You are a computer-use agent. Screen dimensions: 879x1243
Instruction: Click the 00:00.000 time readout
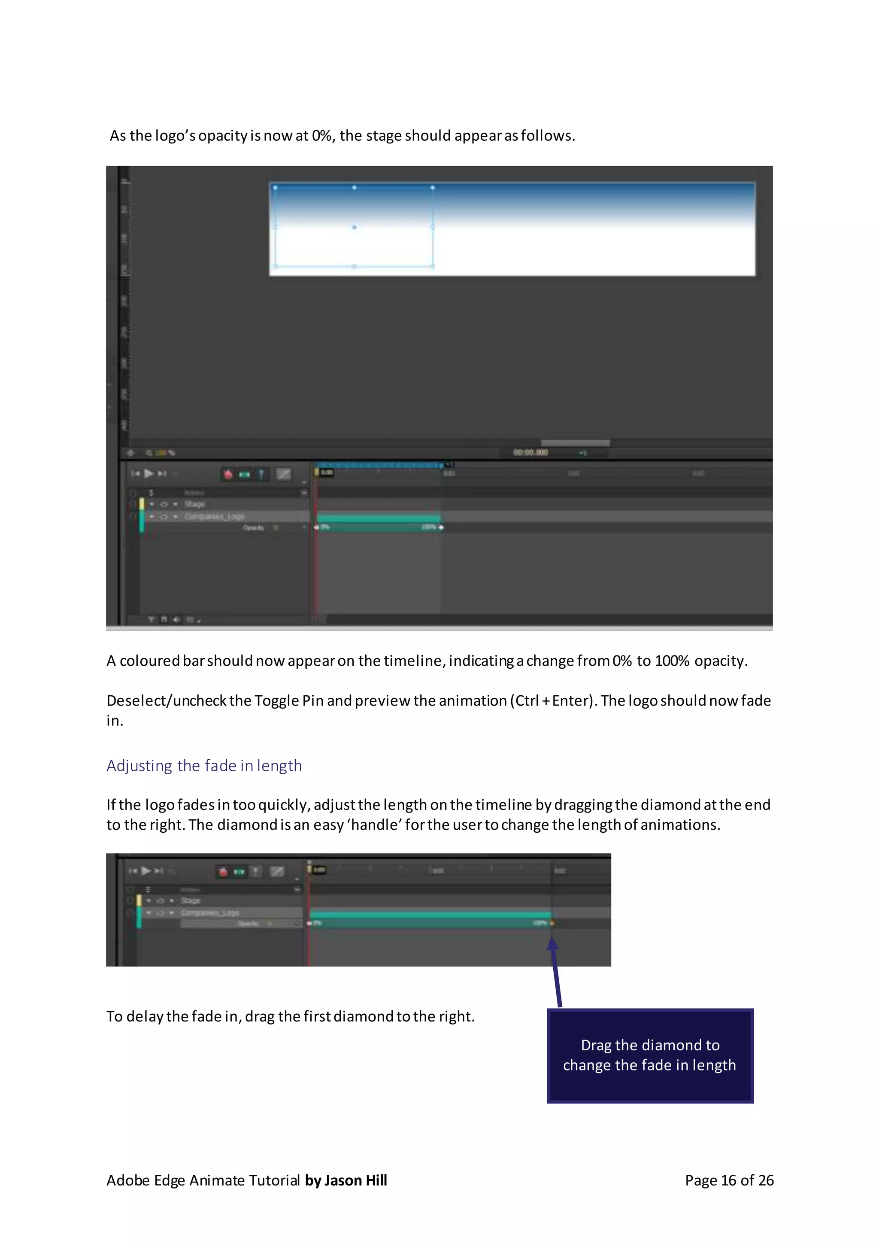[530, 452]
